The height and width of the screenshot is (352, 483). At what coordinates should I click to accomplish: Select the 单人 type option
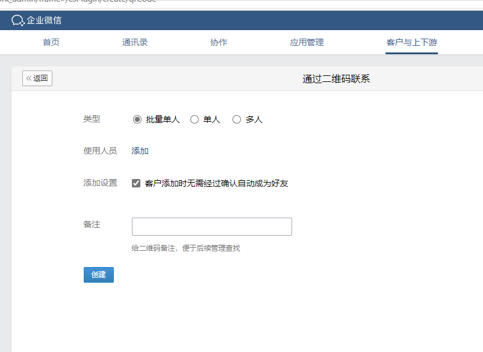[x=194, y=119]
